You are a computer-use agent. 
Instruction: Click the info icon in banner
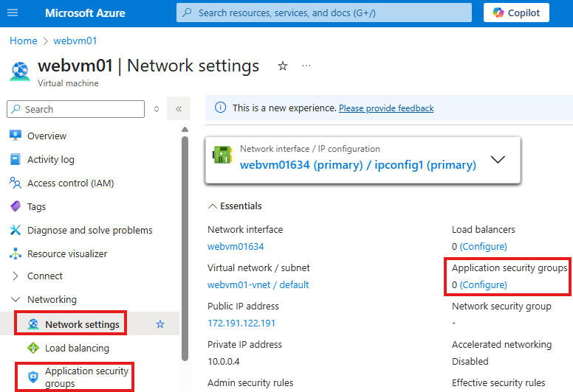220,108
